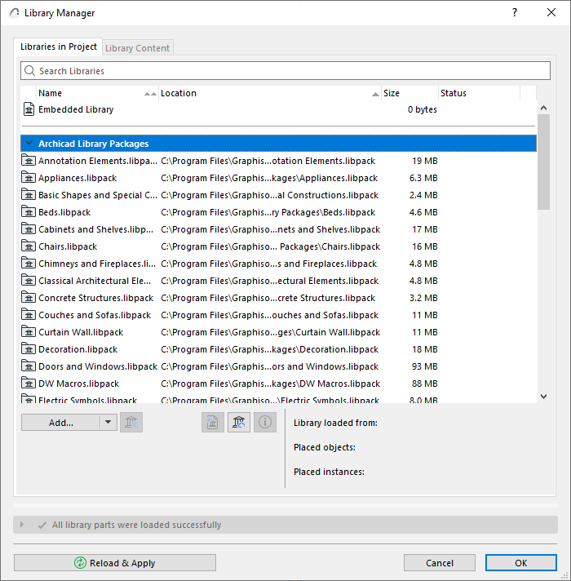Viewport: 571px width, 581px height.
Task: Click the Curtain Wall.libpack folder icon
Action: coord(29,331)
